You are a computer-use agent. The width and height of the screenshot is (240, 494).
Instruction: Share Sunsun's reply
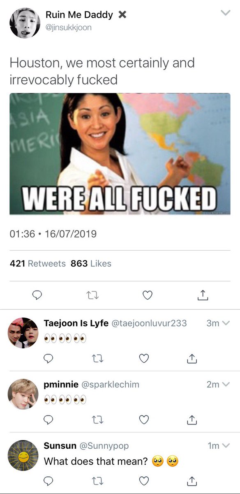tap(192, 481)
